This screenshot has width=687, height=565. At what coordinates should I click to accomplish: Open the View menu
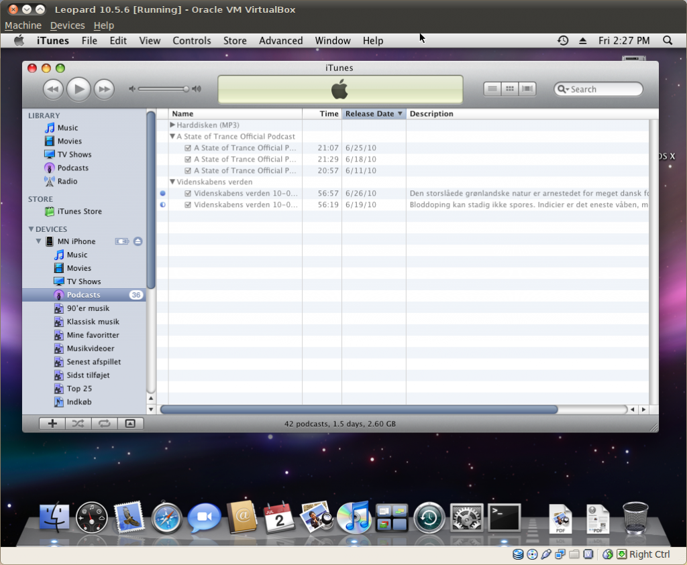tap(150, 41)
